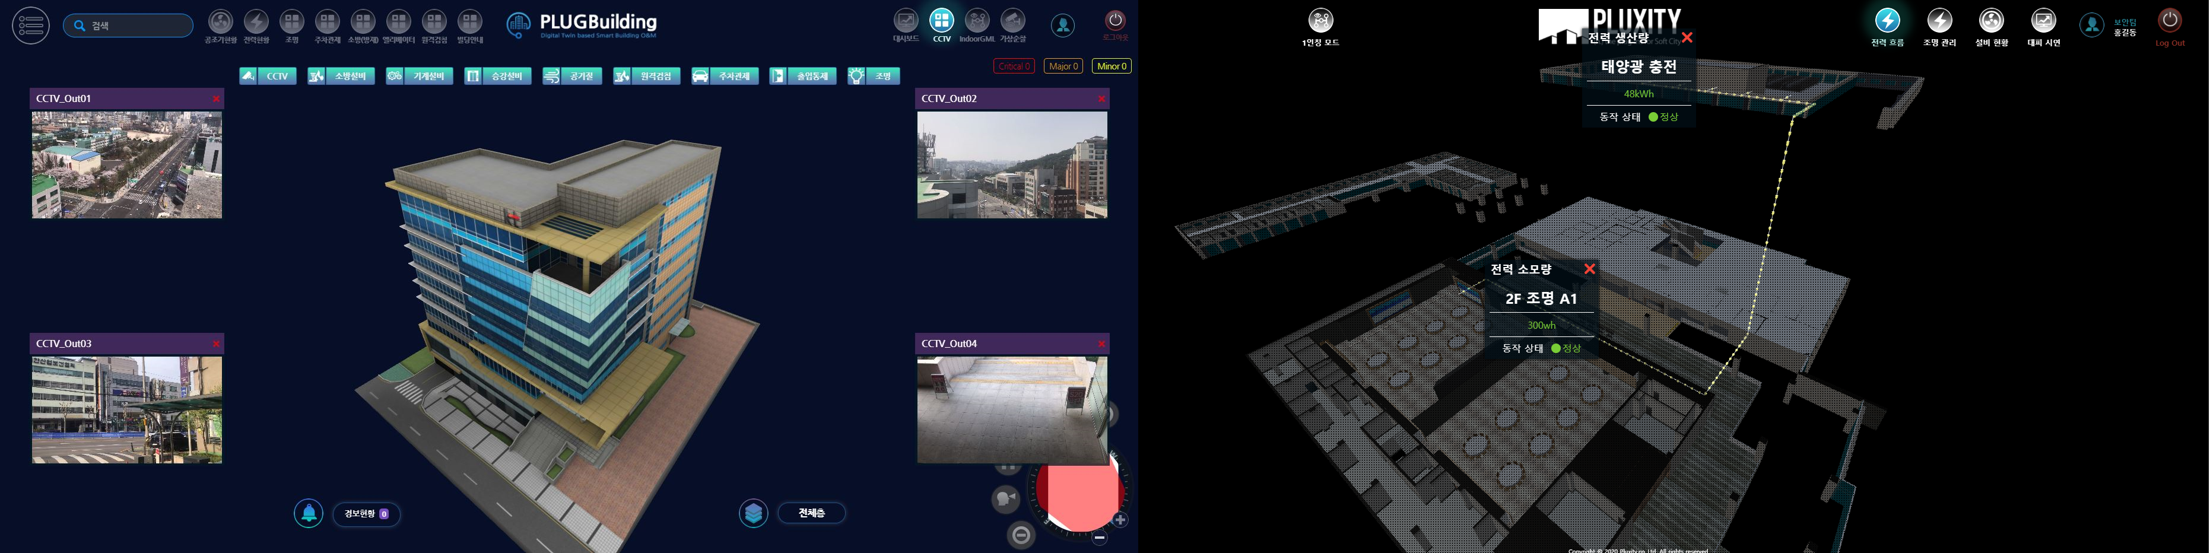Click the 태양광 충전 label
This screenshot has width=2210, height=553.
1639,67
